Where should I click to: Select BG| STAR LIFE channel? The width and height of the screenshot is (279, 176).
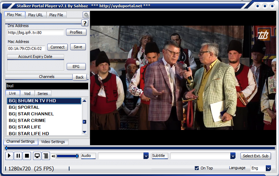44,127
